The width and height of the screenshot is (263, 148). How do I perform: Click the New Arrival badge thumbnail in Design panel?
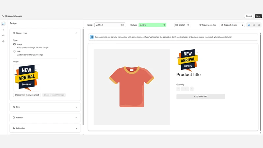click(27, 78)
